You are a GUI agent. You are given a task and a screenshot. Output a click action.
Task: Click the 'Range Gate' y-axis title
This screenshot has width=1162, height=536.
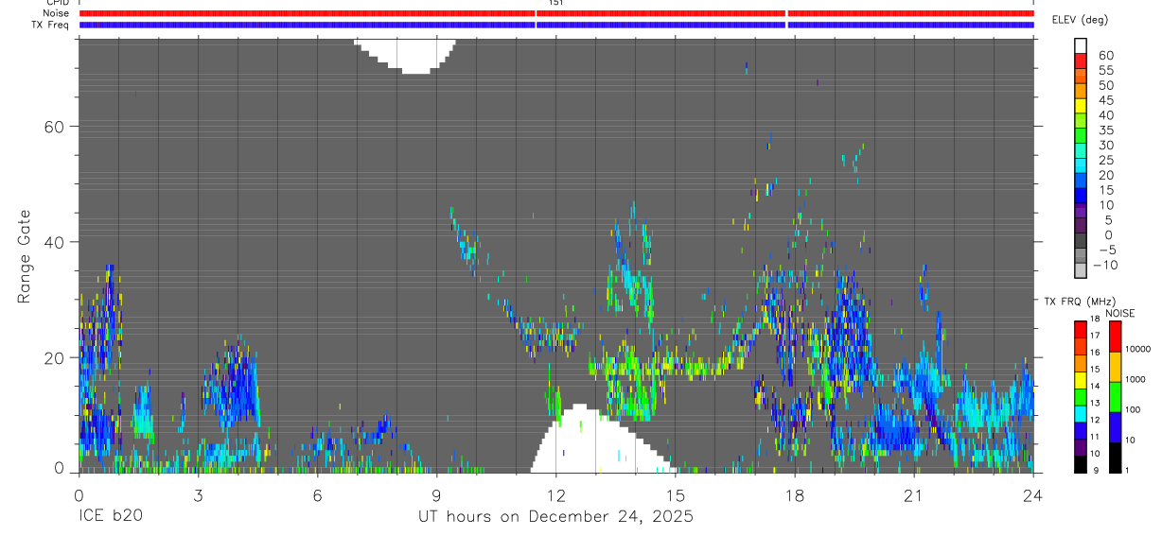point(26,255)
